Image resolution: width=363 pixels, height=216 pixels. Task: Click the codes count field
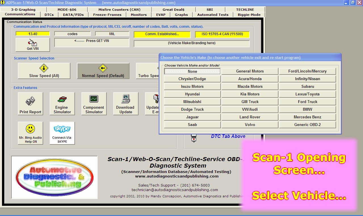73,34
